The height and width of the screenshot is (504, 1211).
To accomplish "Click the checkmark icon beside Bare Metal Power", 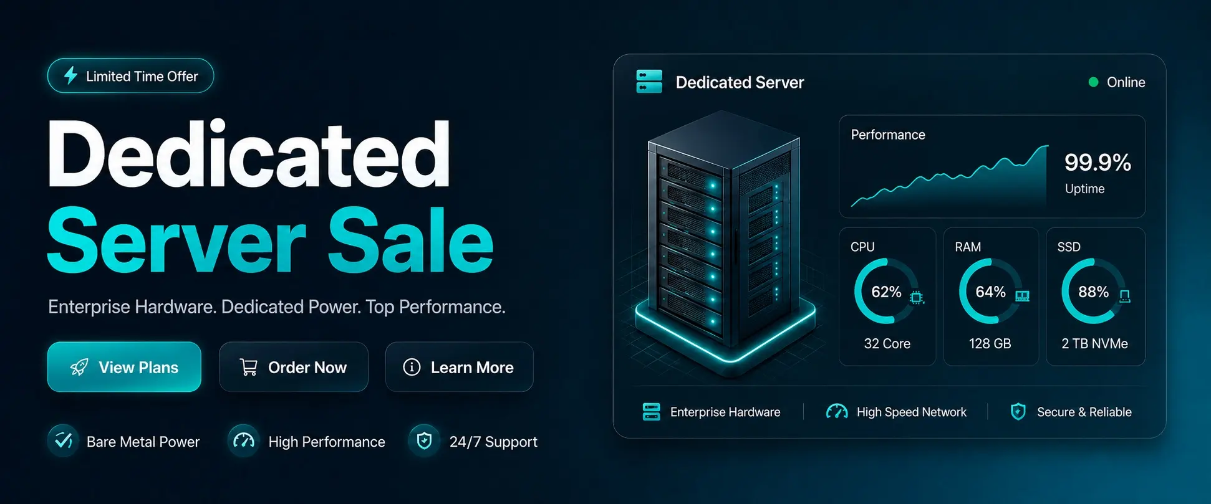I will [63, 440].
